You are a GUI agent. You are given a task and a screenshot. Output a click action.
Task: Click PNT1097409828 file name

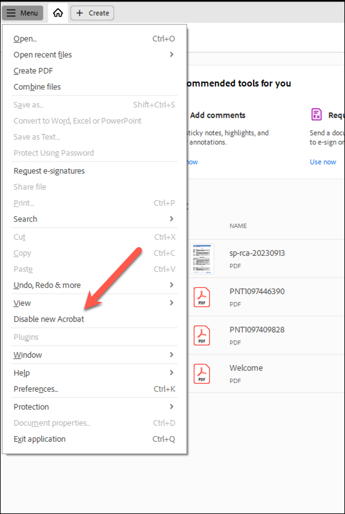(x=257, y=330)
